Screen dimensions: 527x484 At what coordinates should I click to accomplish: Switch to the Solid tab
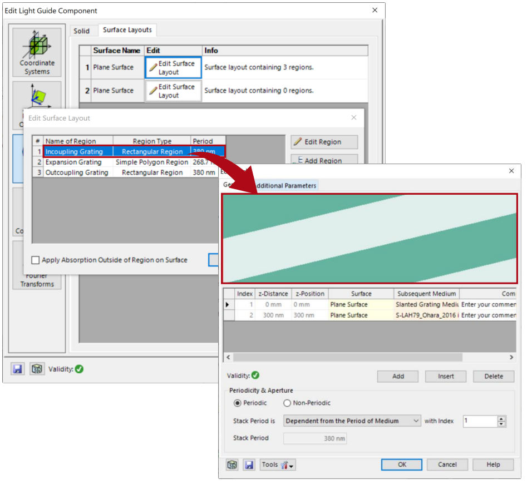coord(81,31)
